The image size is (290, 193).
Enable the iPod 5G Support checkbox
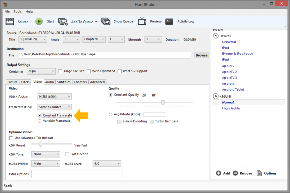tap(120, 71)
